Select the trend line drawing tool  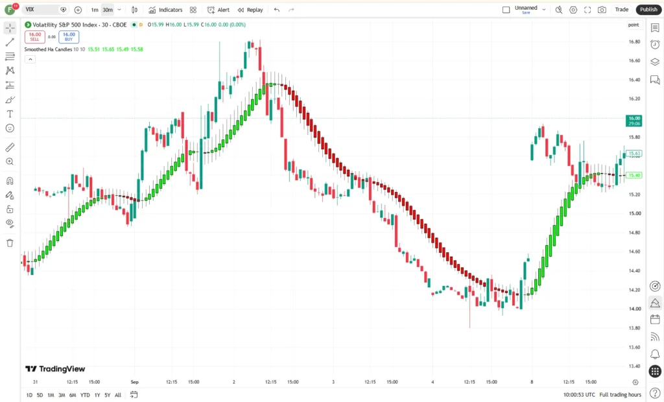click(10, 42)
